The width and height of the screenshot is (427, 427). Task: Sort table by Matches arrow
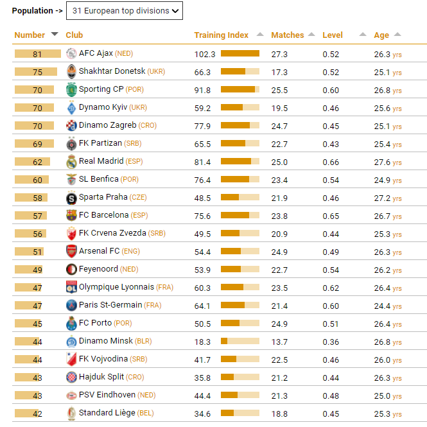[311, 35]
